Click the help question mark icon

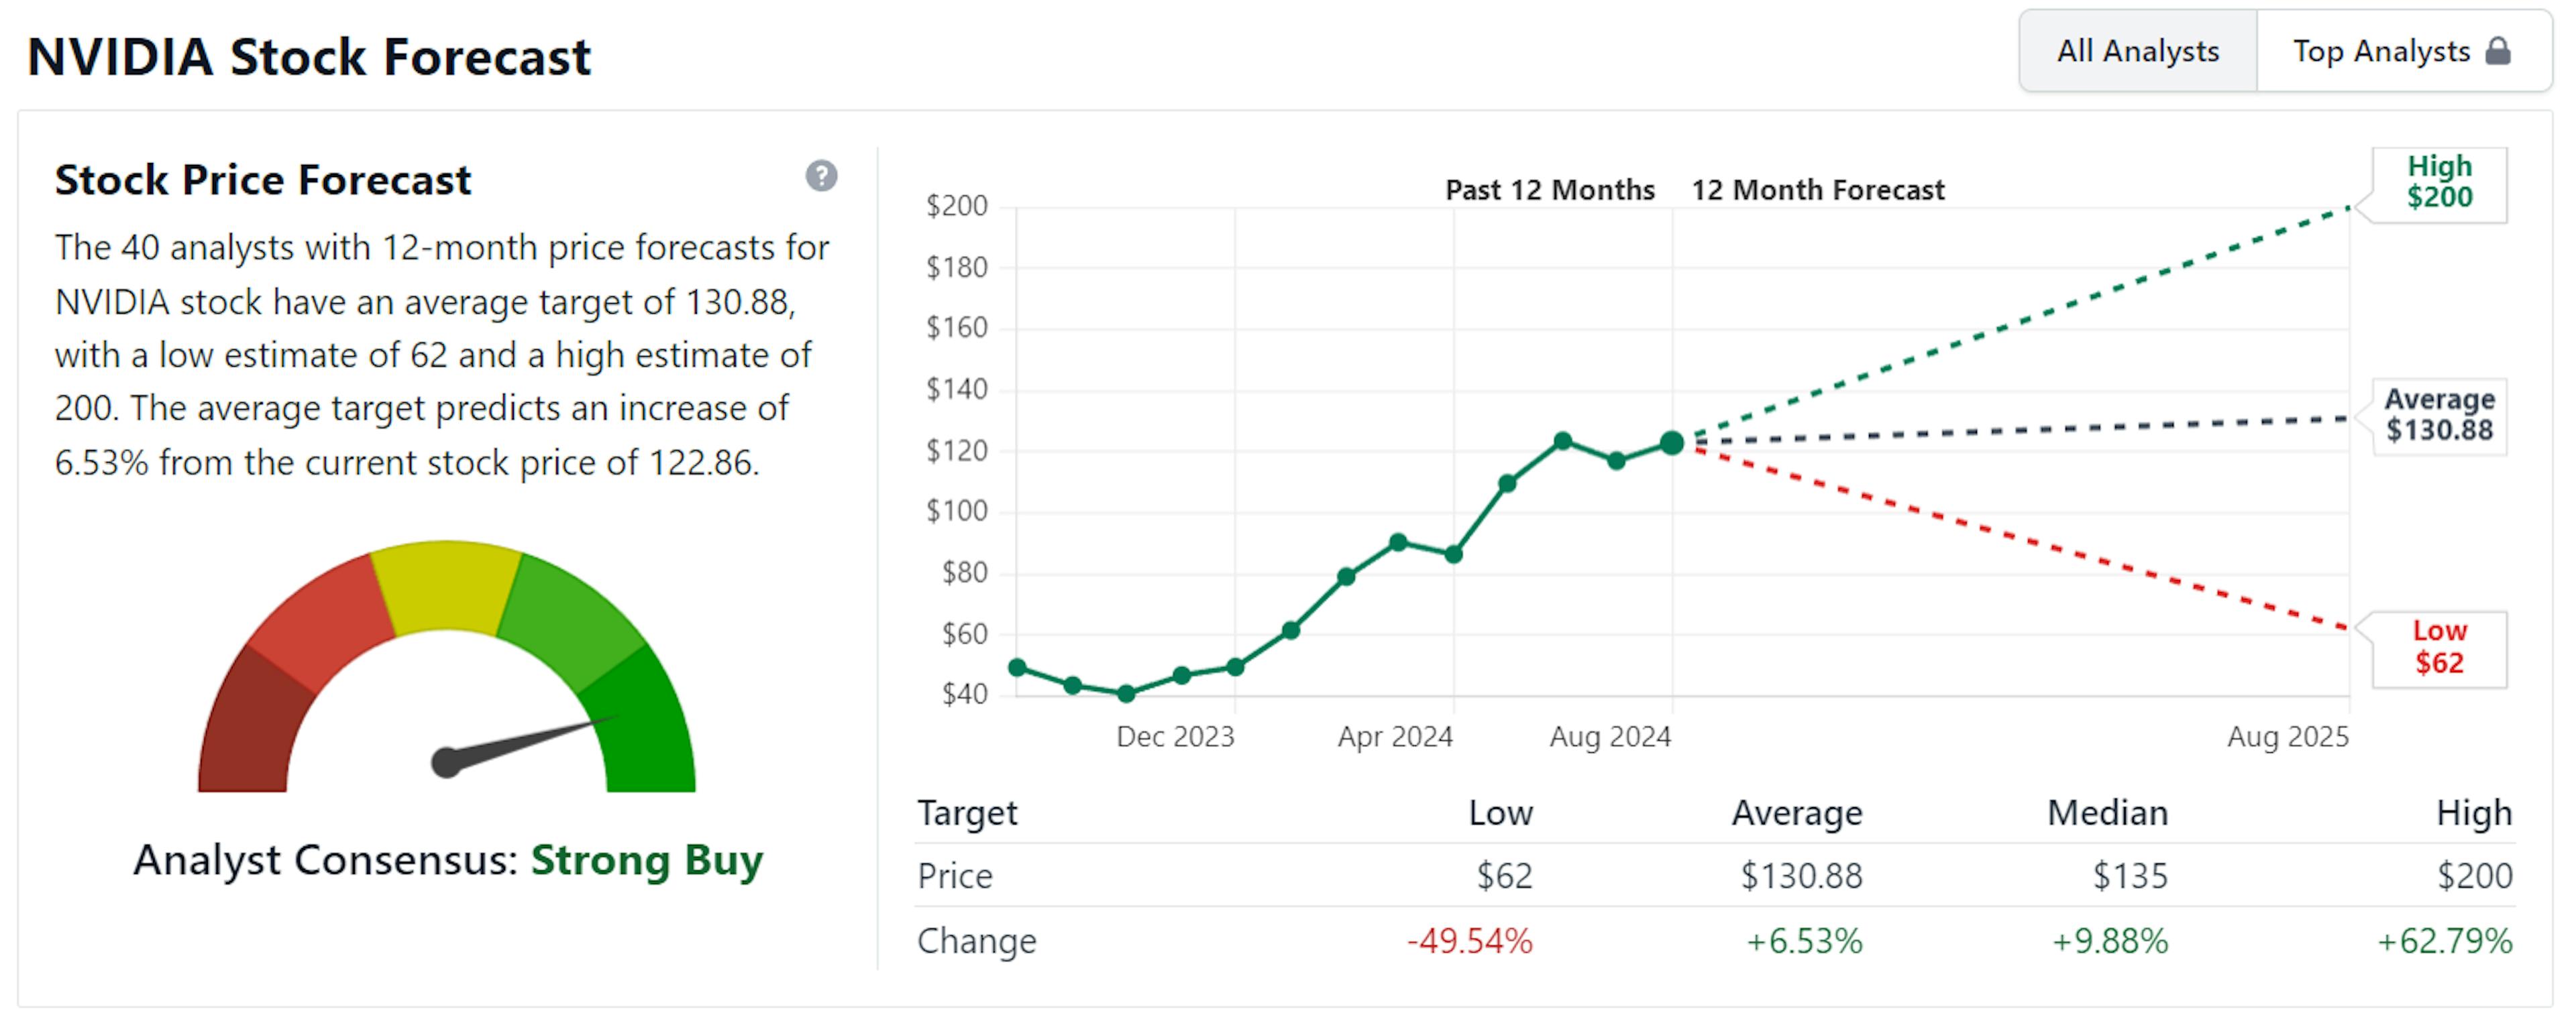pyautogui.click(x=821, y=176)
